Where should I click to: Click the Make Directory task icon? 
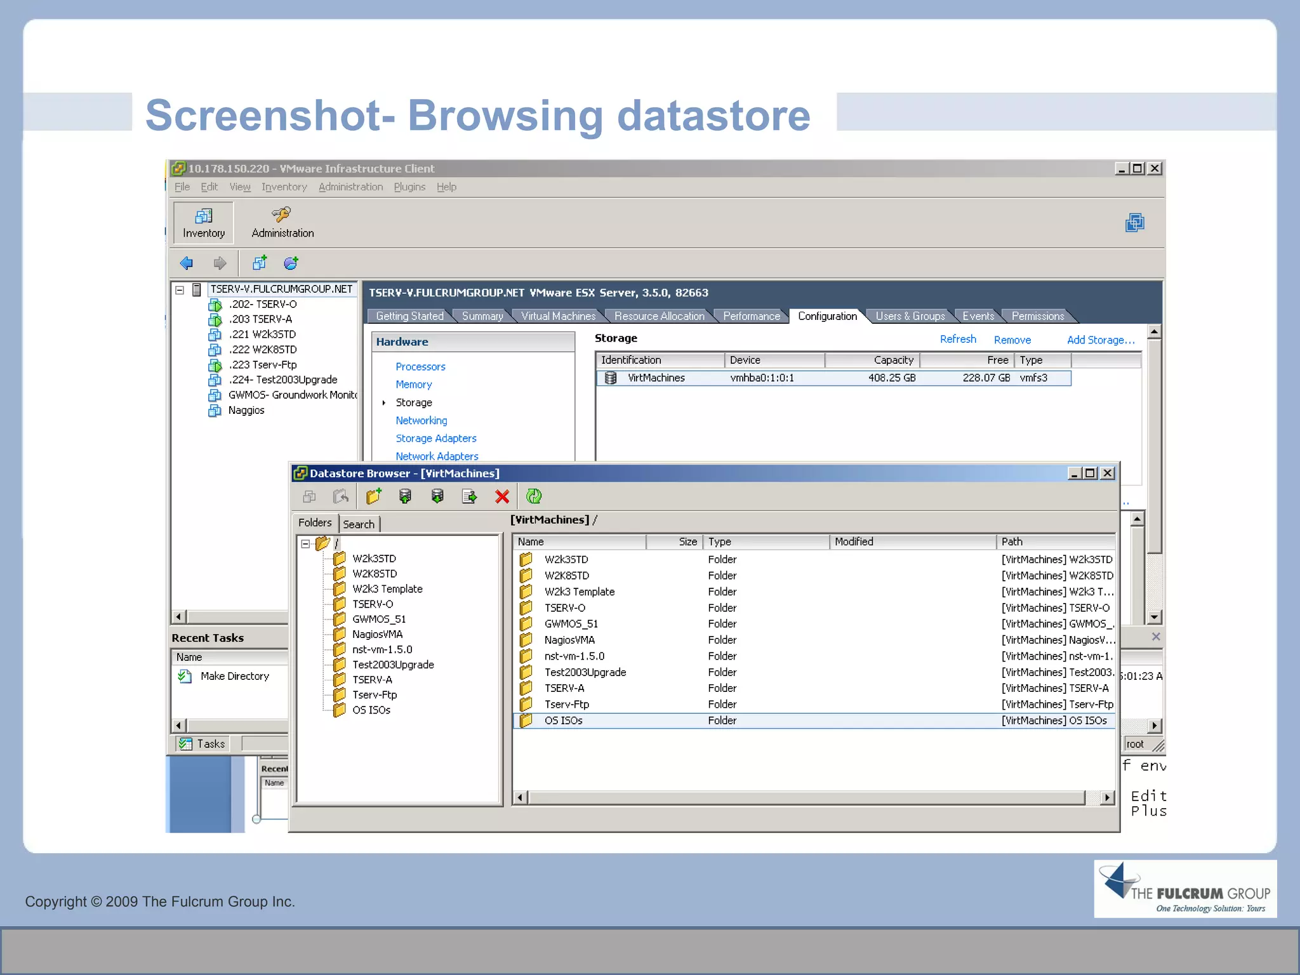[185, 676]
